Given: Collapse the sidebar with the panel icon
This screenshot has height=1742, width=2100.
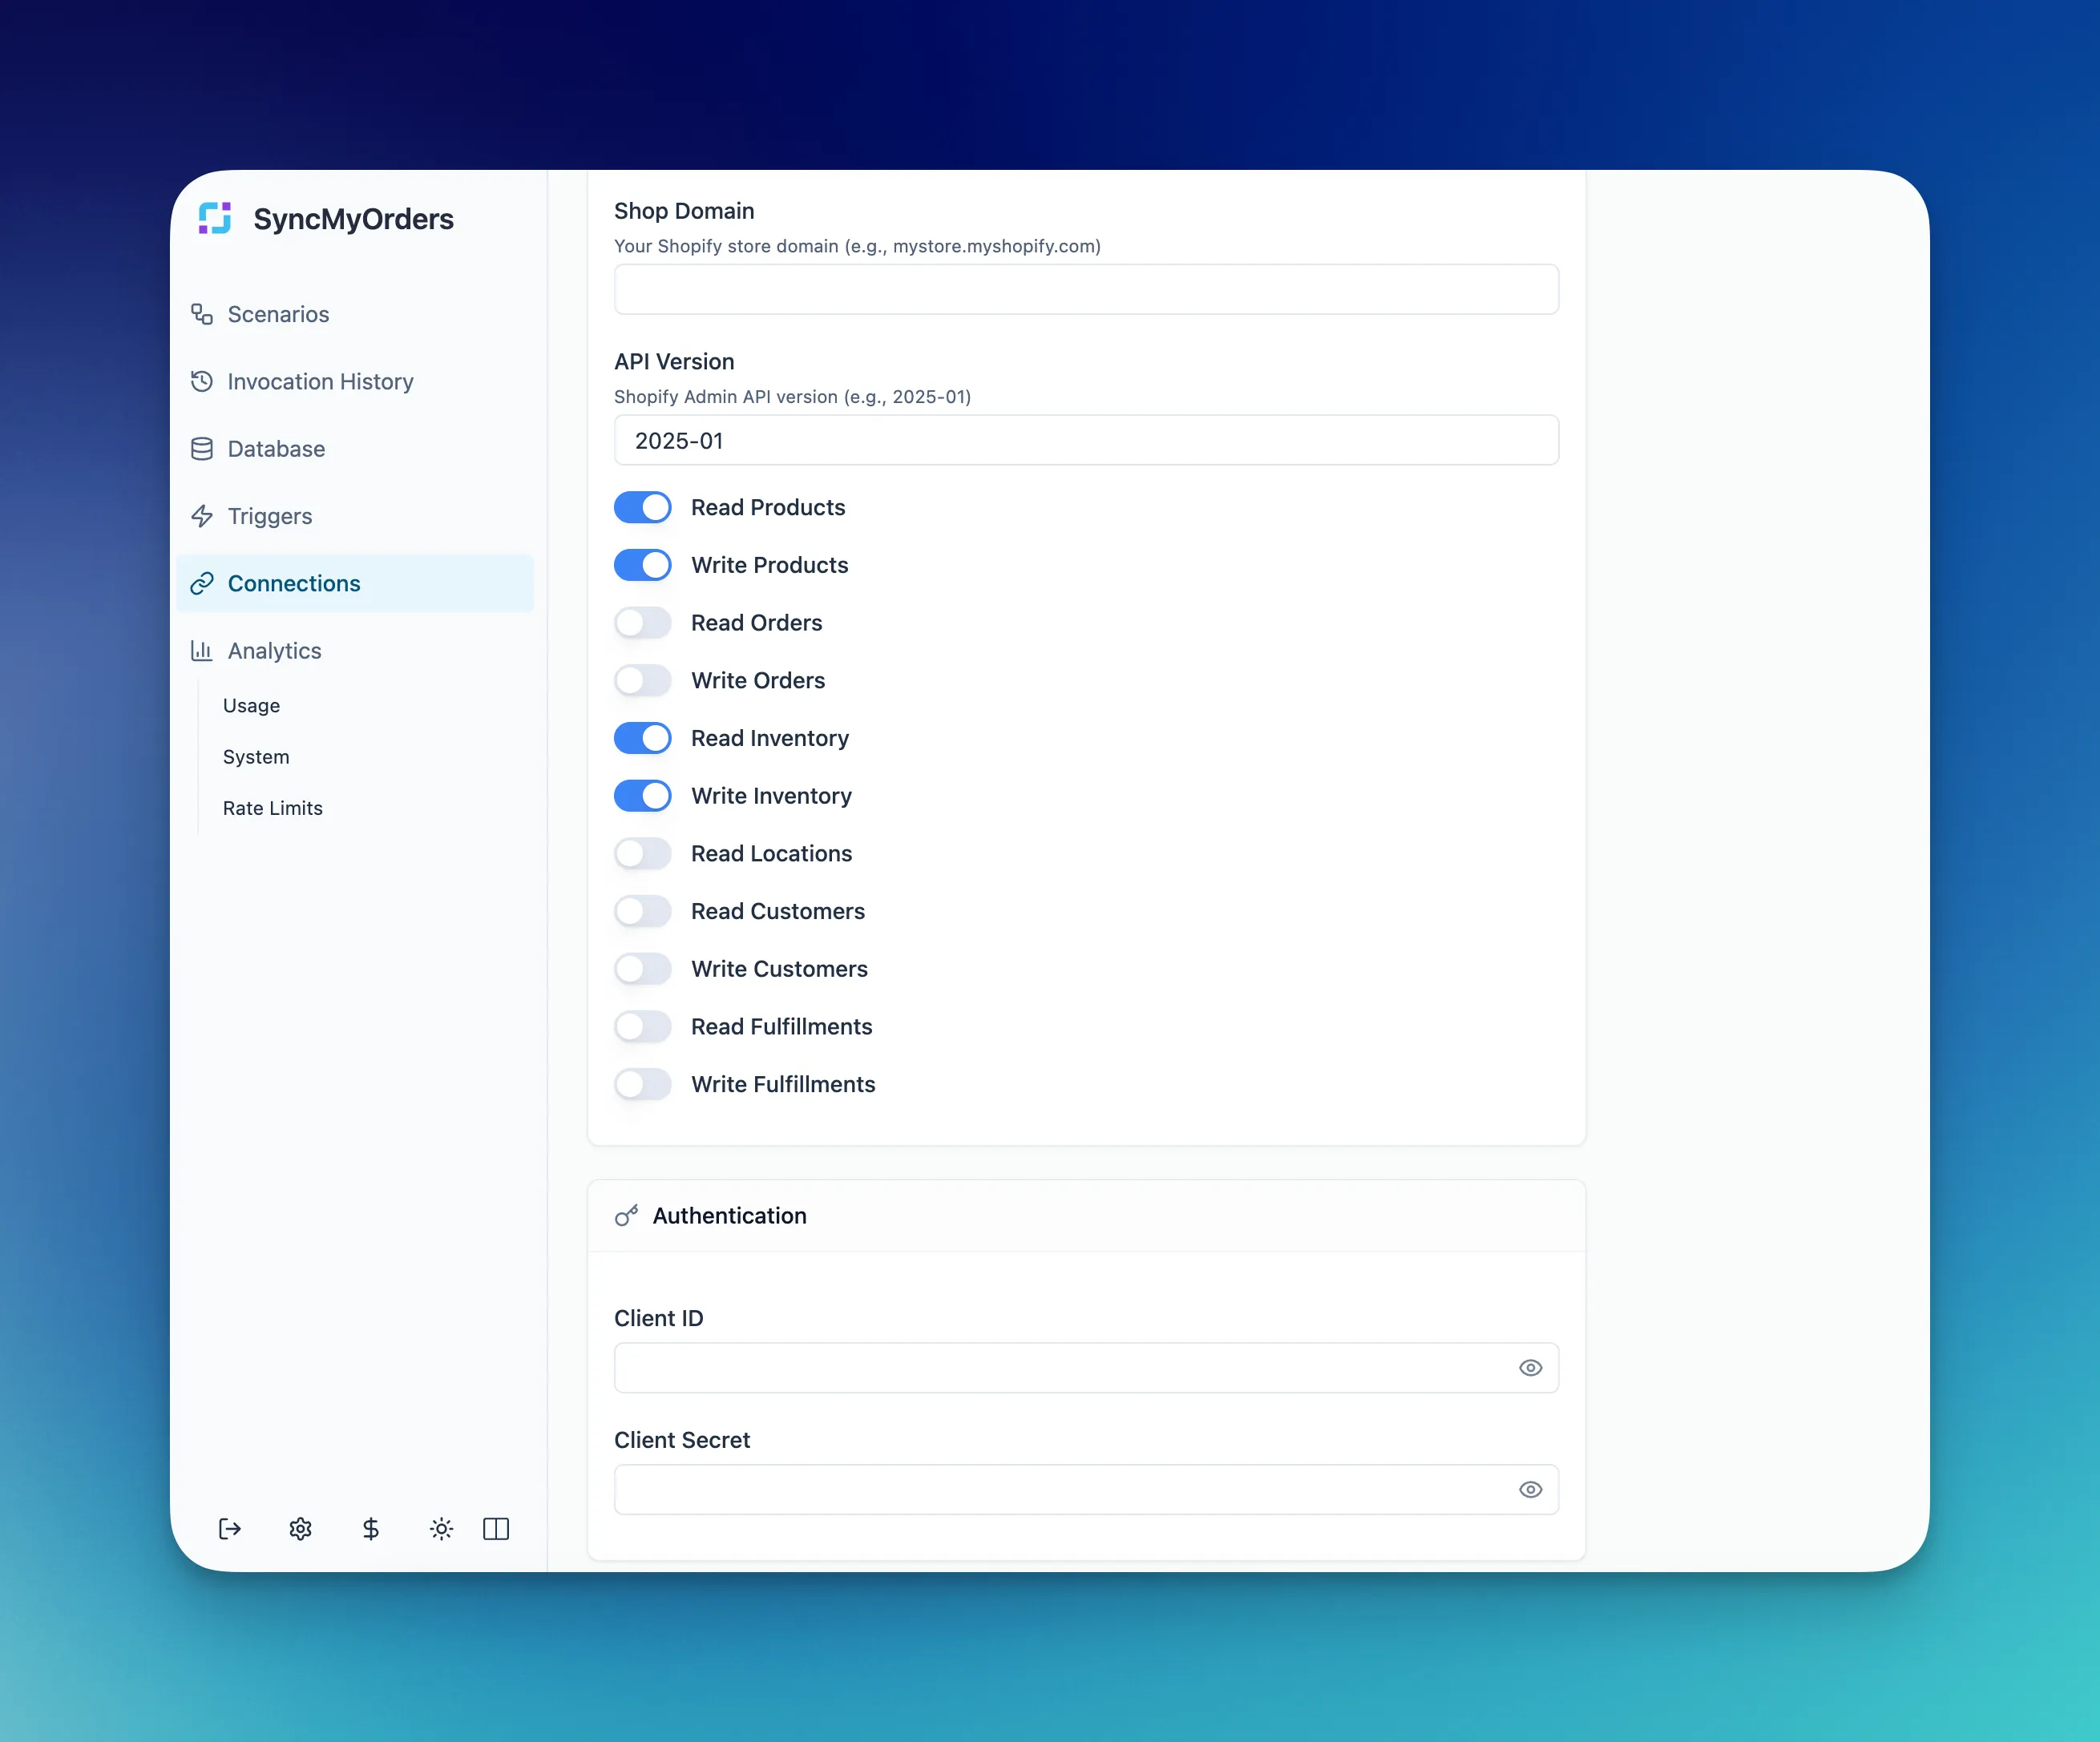Looking at the screenshot, I should 496,1529.
